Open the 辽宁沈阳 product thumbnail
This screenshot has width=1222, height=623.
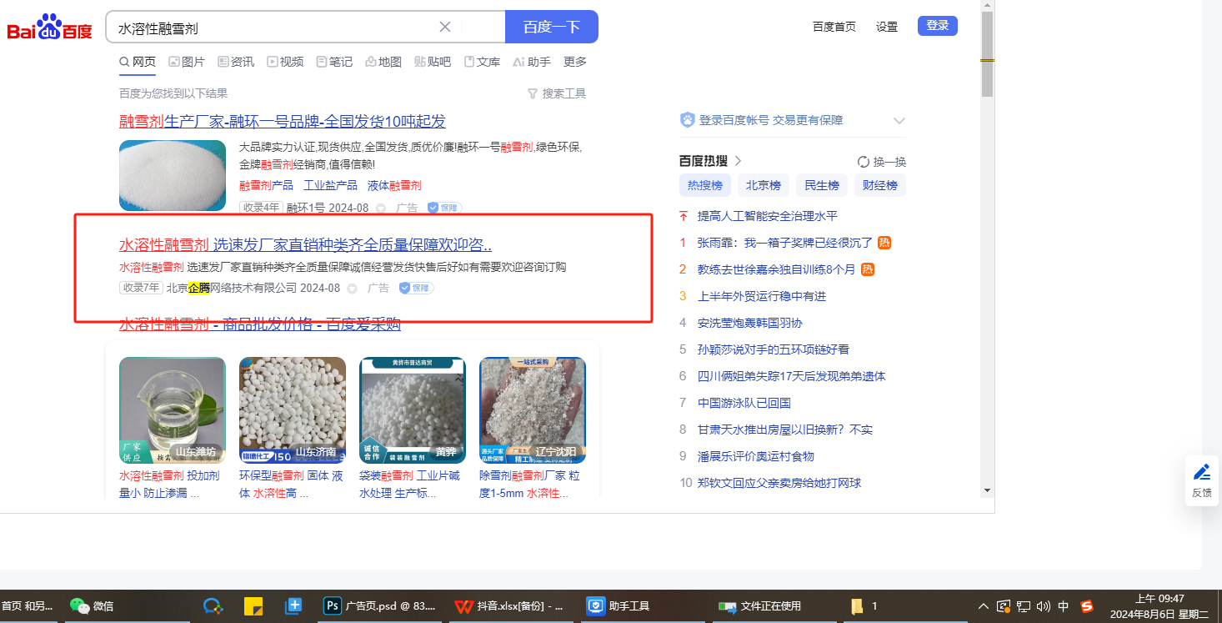click(533, 410)
